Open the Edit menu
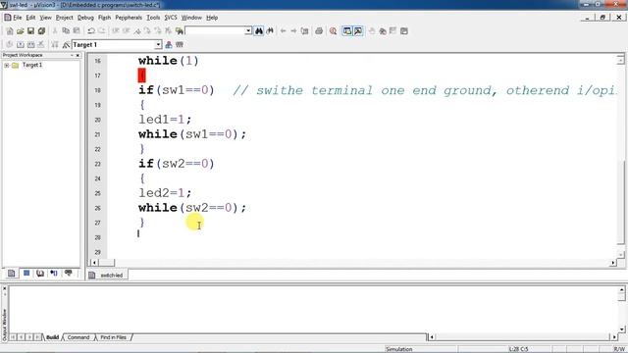 click(30, 18)
